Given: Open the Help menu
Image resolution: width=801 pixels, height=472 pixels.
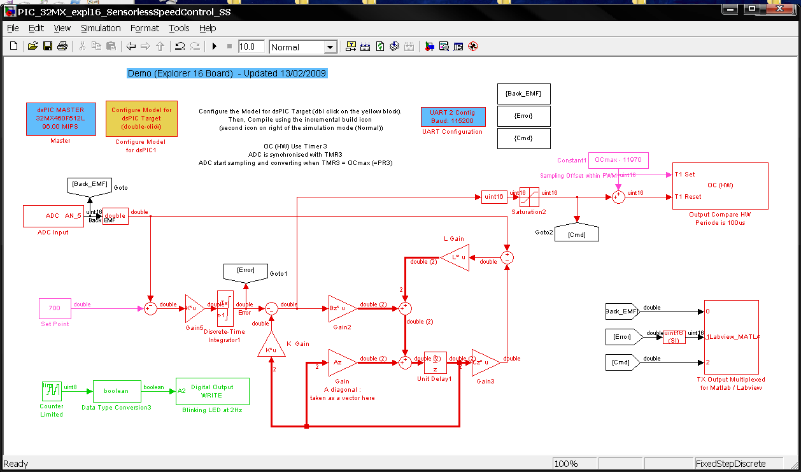Looking at the screenshot, I should tap(208, 28).
